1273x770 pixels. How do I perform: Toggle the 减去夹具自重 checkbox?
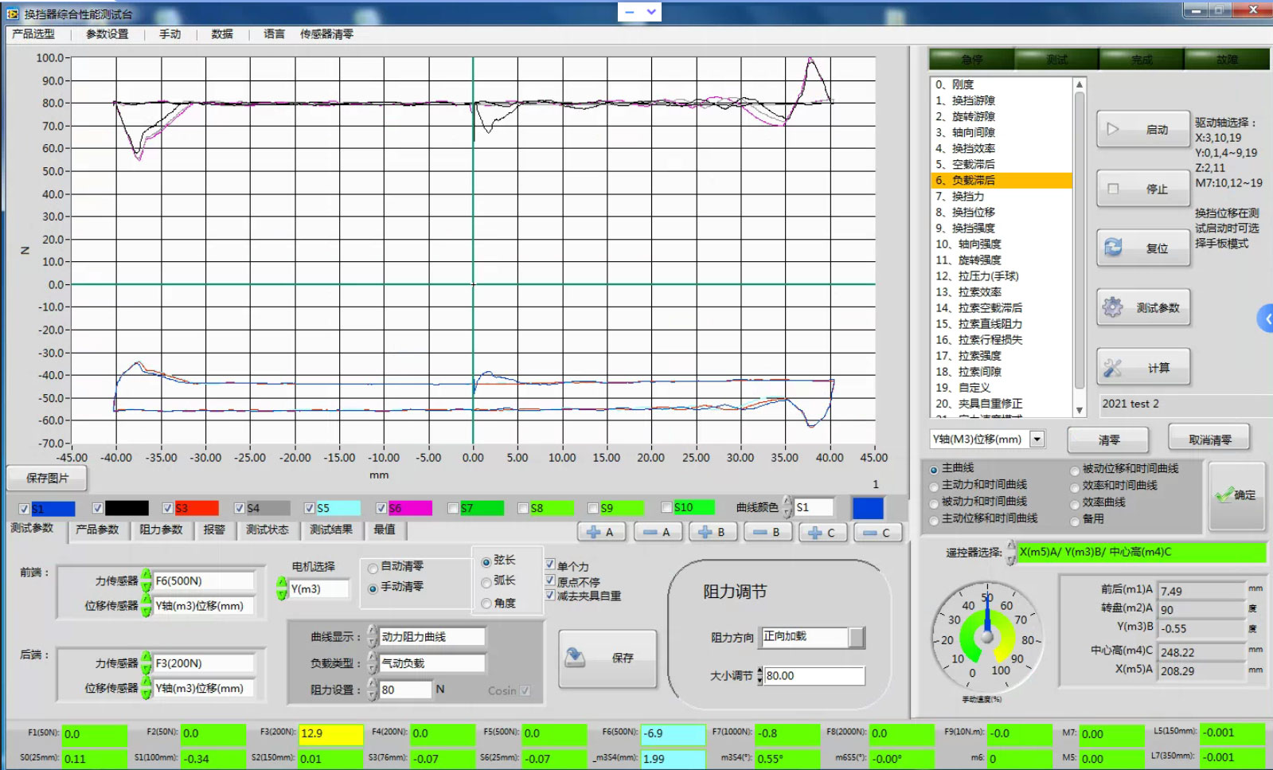(550, 595)
